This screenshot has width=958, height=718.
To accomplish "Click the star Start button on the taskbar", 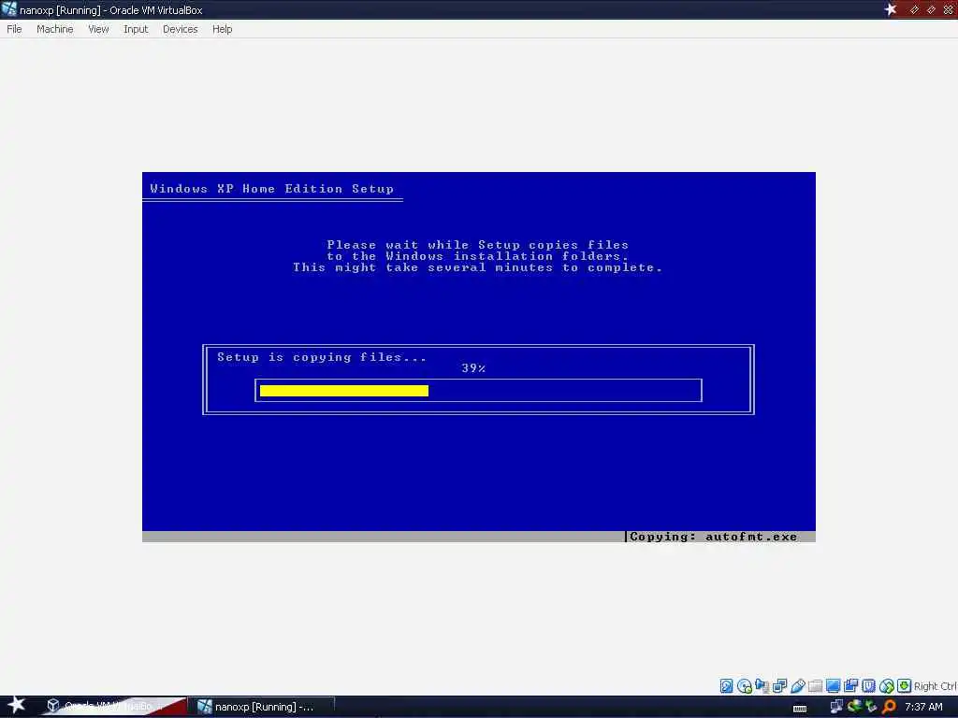I will click(16, 705).
